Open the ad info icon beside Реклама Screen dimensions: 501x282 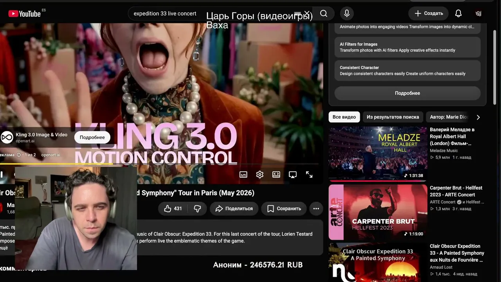coord(19,155)
